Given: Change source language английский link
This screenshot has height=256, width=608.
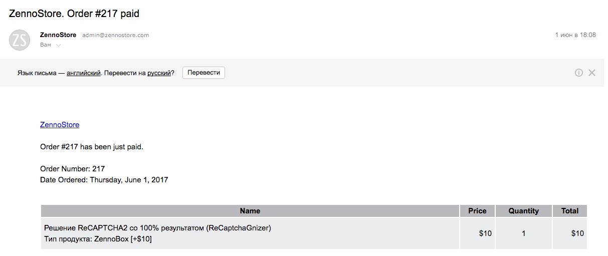Looking at the screenshot, I should point(84,73).
